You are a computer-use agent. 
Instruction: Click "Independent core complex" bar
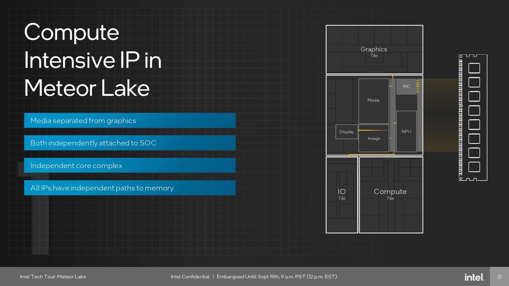point(130,165)
